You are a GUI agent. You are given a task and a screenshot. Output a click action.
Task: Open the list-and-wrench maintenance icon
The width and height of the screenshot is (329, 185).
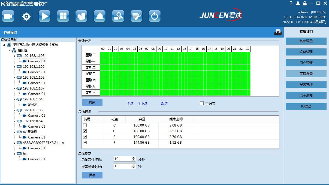pyautogui.click(x=136, y=16)
